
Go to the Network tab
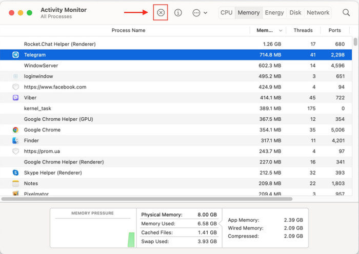pos(318,13)
